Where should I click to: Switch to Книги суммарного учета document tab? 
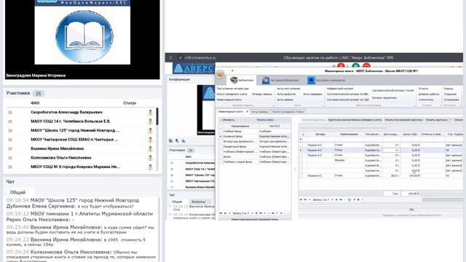288,112
